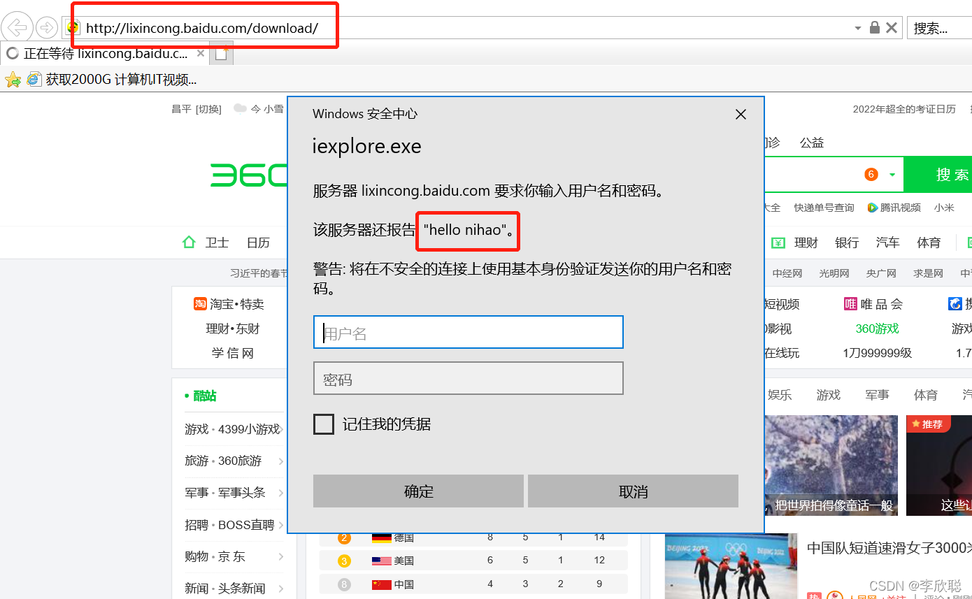
Task: Open the 1刀999999级 link
Action: (x=877, y=353)
